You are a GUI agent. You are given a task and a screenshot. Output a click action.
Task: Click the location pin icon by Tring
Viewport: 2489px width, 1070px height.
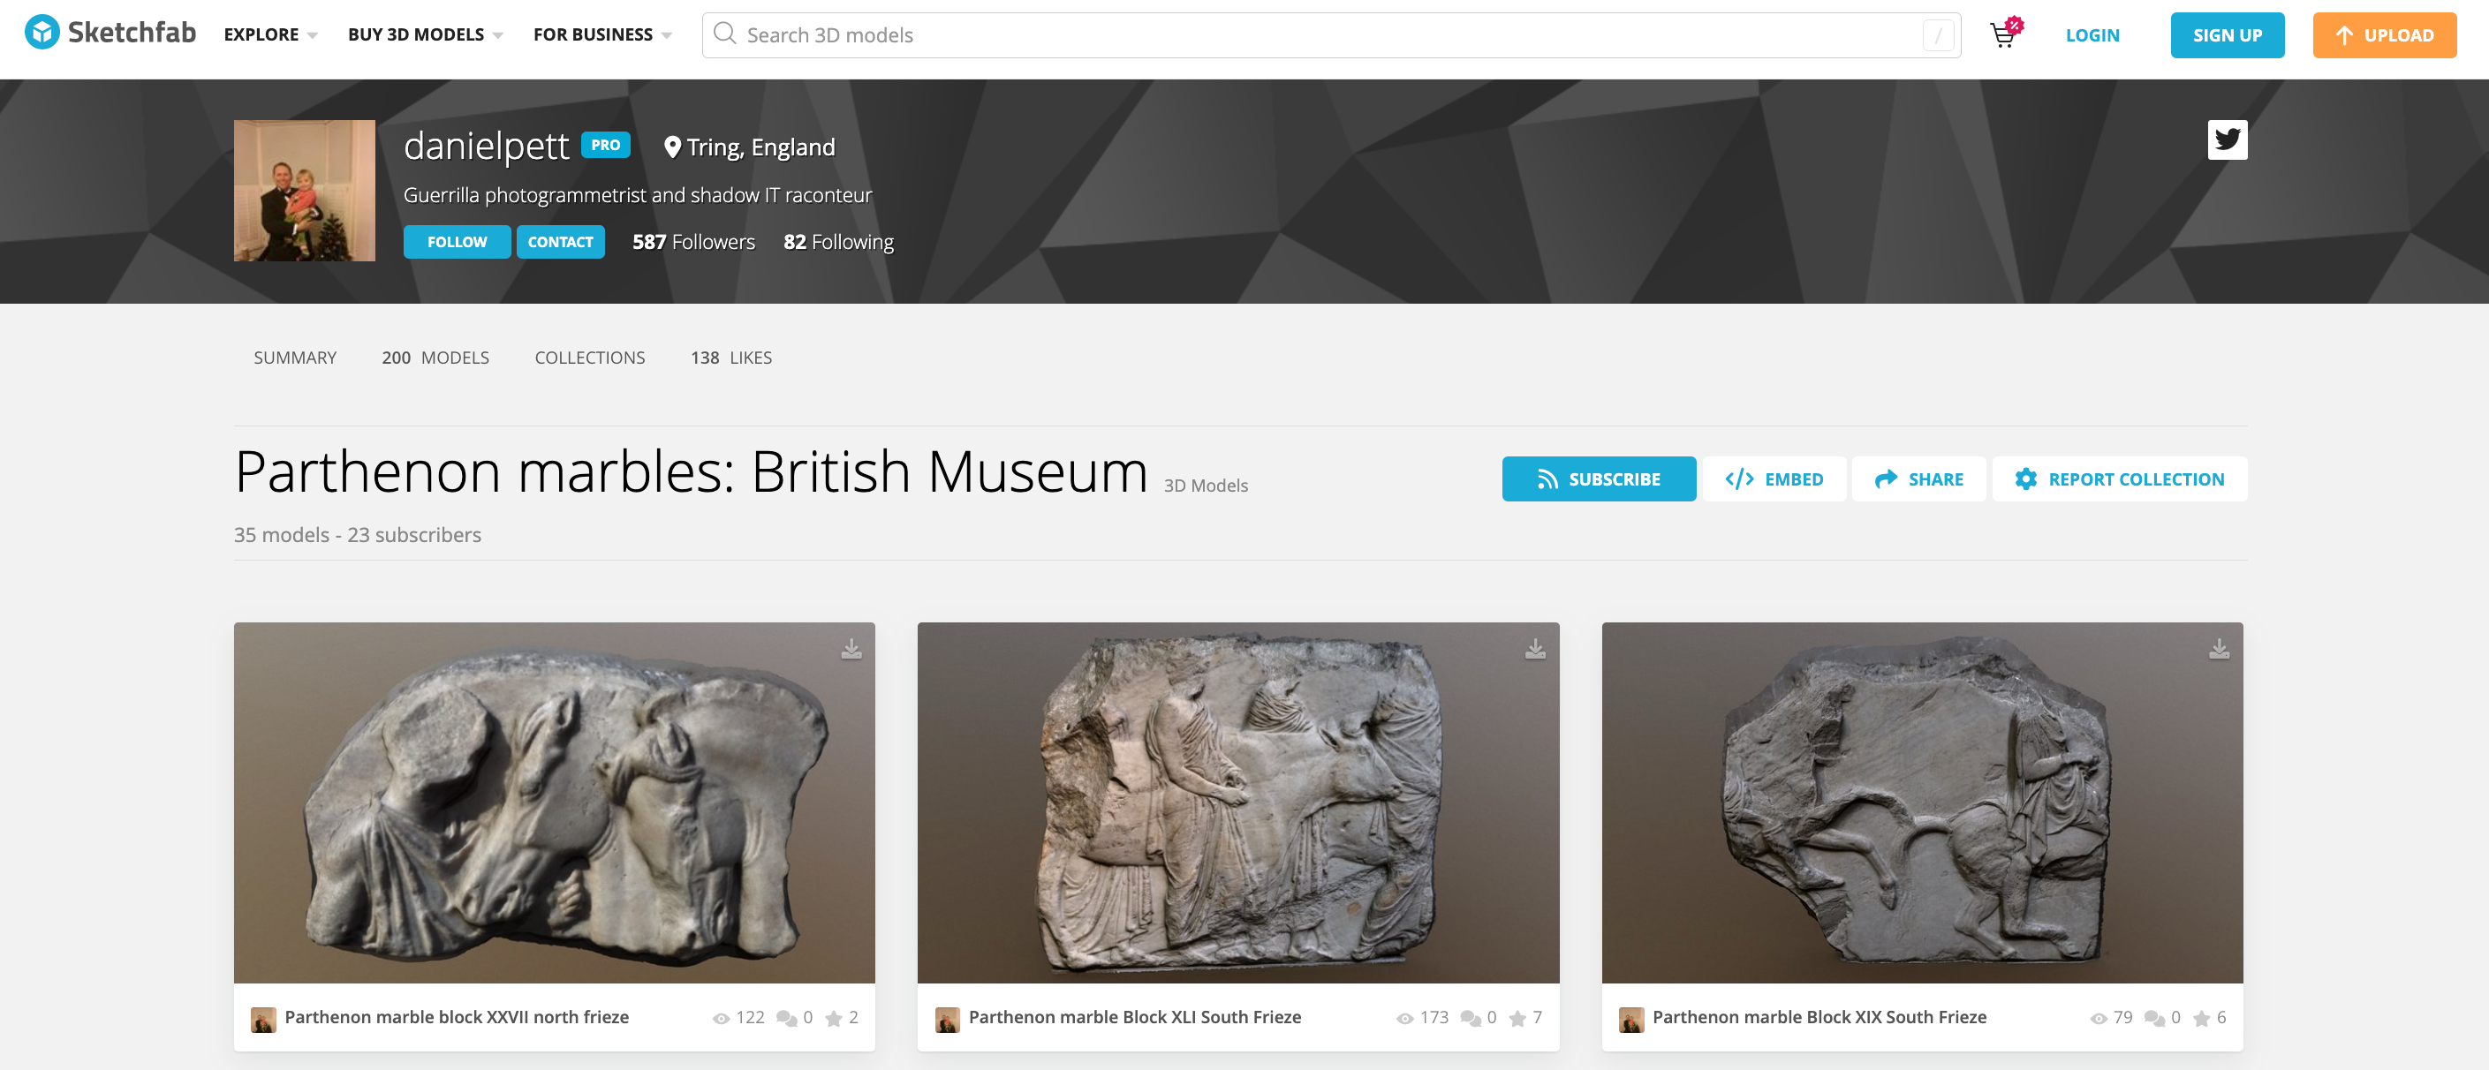(672, 147)
